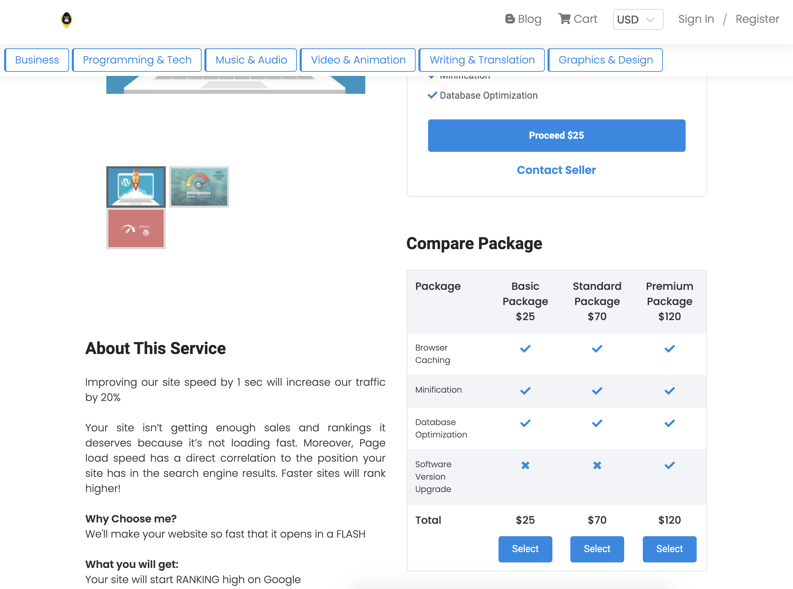
Task: Click the checkmark next to Database Optimization
Action: click(x=432, y=95)
